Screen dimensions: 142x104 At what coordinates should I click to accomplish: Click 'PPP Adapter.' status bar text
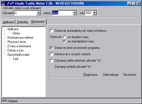coord(10,101)
